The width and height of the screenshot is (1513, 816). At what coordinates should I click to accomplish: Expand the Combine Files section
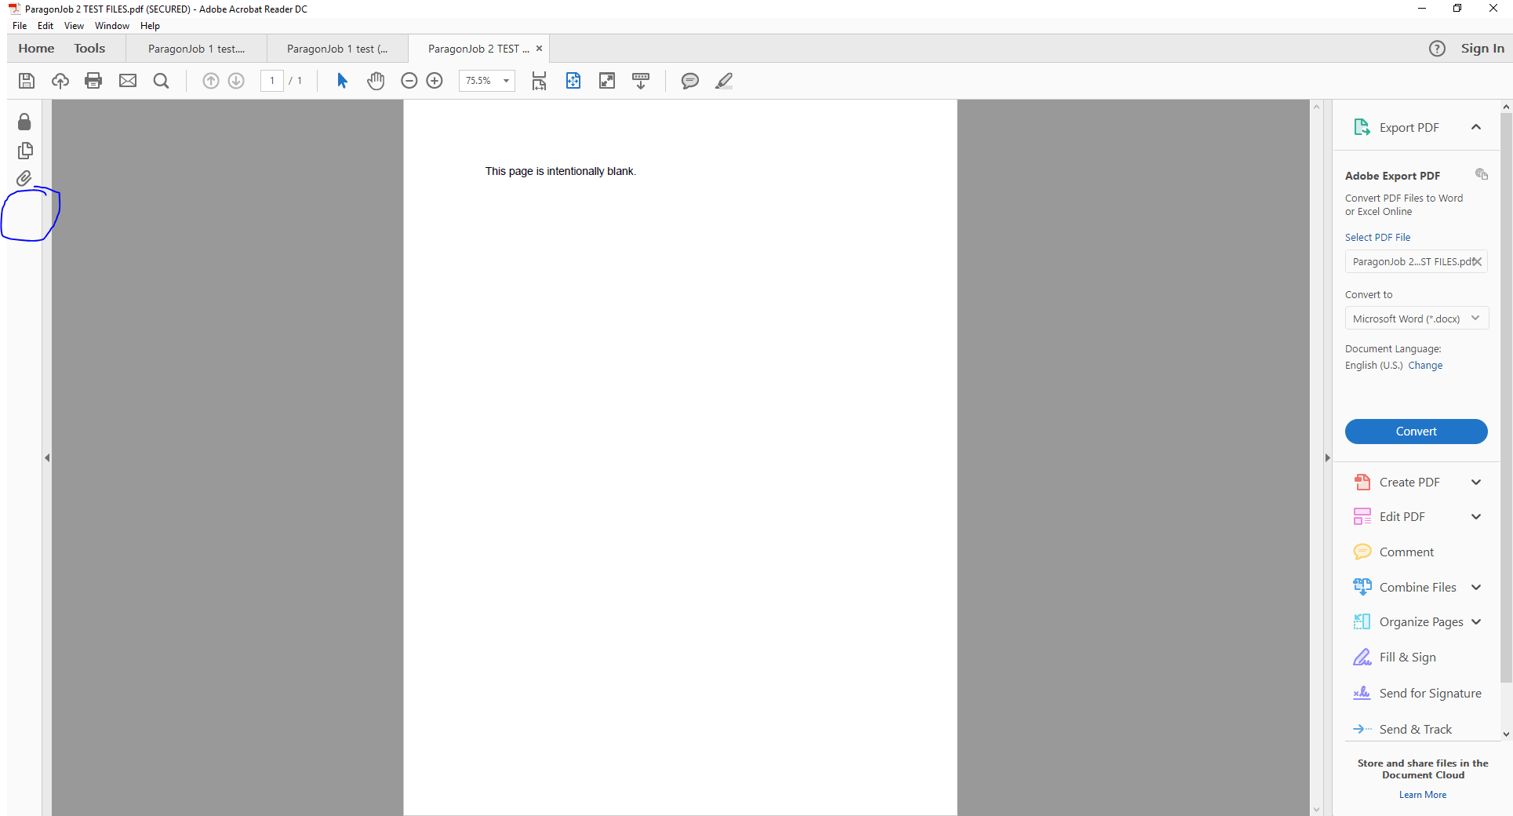pyautogui.click(x=1476, y=588)
